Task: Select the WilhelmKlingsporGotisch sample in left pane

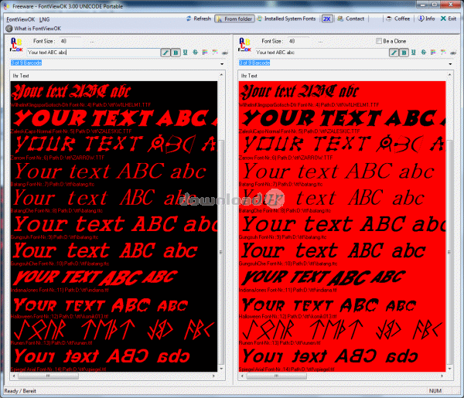Action: coord(71,92)
